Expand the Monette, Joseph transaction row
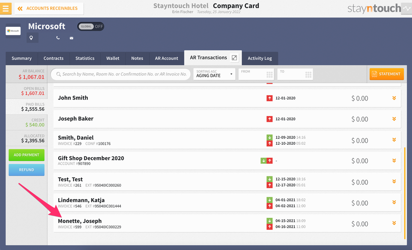412x250 pixels. pos(394,223)
